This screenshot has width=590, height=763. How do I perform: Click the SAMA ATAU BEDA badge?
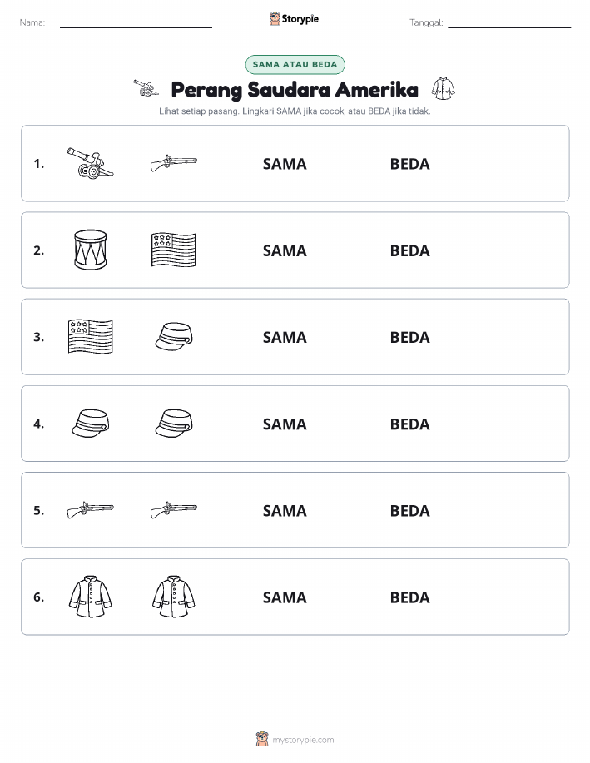(295, 64)
